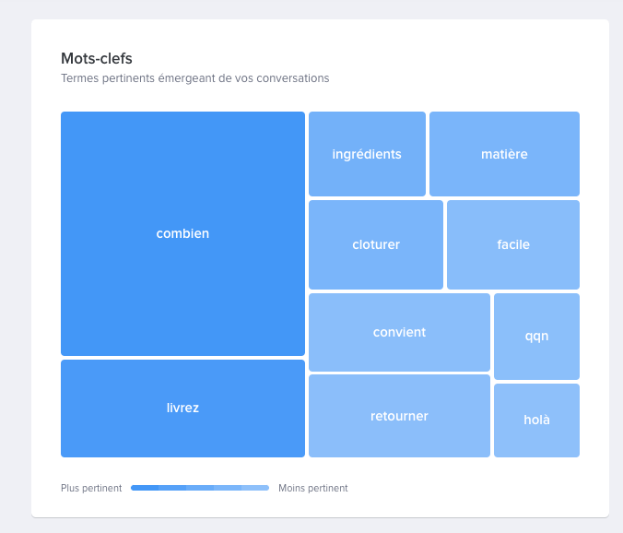The width and height of the screenshot is (623, 533).
Task: Click the word 'retourner' label text
Action: click(x=399, y=416)
